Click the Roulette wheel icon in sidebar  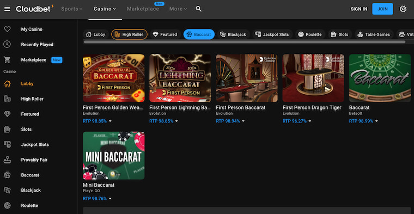(x=7, y=205)
